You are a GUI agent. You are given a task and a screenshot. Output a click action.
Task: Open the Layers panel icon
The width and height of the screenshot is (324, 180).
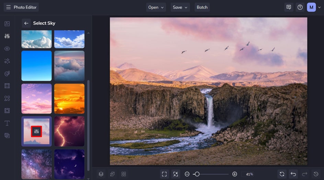coord(101,174)
